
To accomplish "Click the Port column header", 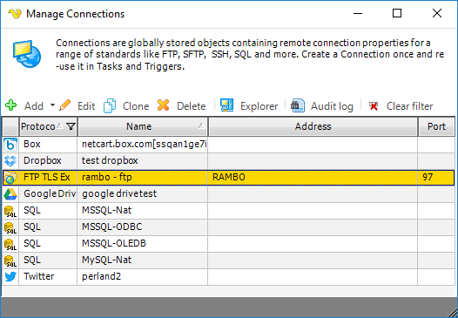I will 436,126.
